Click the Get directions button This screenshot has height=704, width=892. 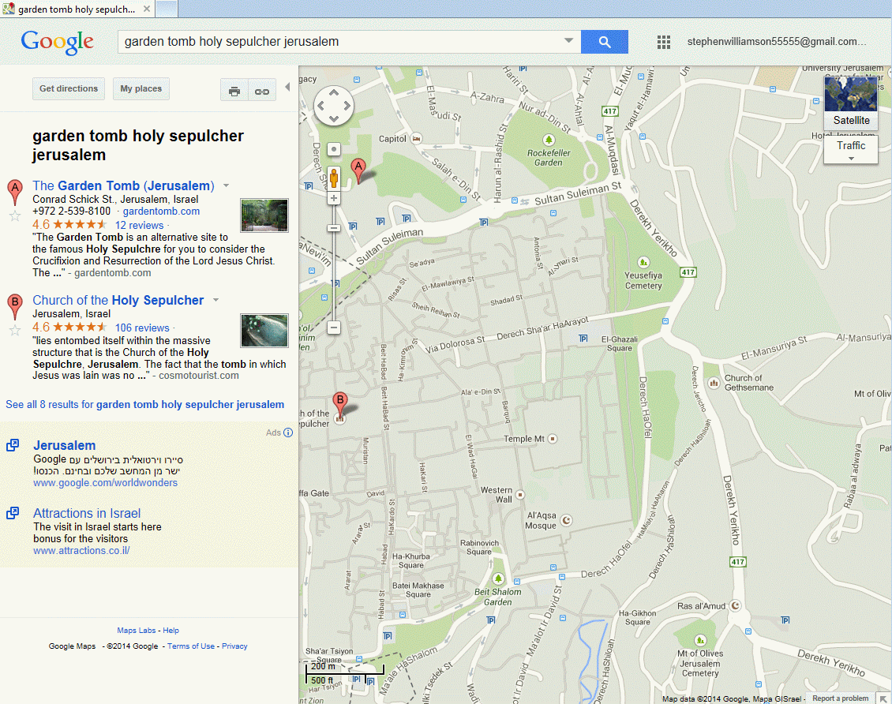[69, 88]
